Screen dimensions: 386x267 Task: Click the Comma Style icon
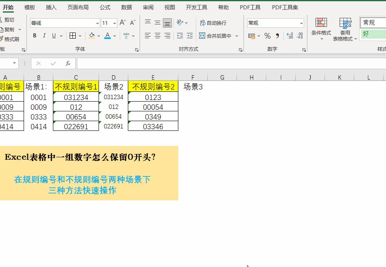pyautogui.click(x=277, y=36)
